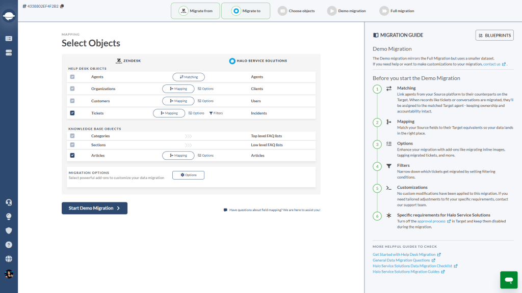Open the support headset sidebar icon
522x293 pixels.
(x=9, y=202)
